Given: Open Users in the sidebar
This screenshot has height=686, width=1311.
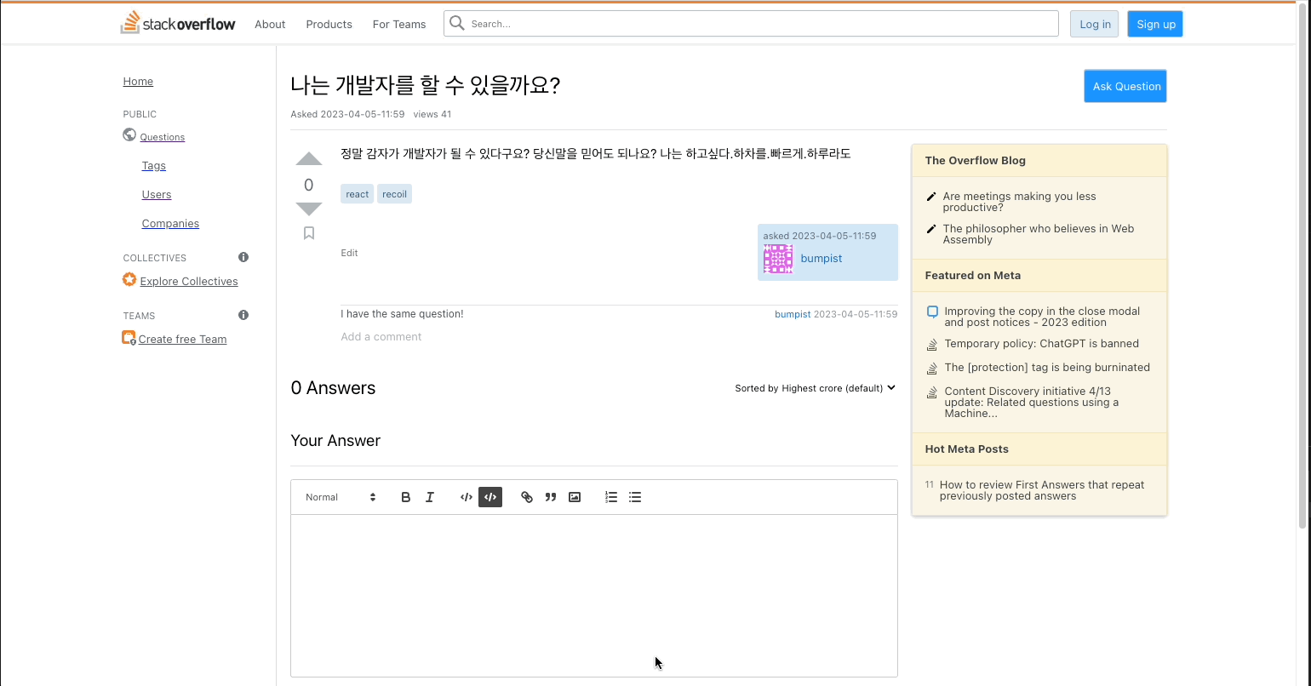Looking at the screenshot, I should [157, 195].
